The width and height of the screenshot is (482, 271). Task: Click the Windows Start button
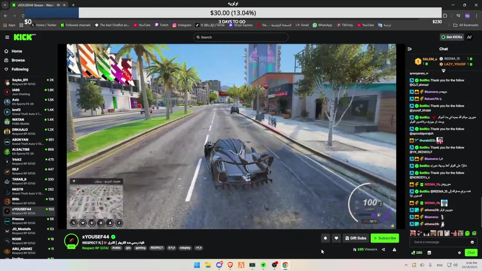click(x=197, y=265)
